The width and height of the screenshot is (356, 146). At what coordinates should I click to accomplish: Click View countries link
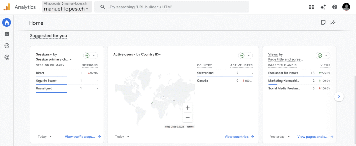239,137
